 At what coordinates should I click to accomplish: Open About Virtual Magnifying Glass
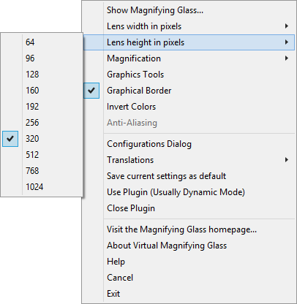pyautogui.click(x=189, y=246)
